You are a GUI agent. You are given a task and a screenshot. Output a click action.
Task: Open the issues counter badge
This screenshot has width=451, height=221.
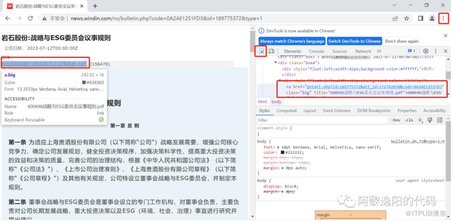[x=411, y=51]
